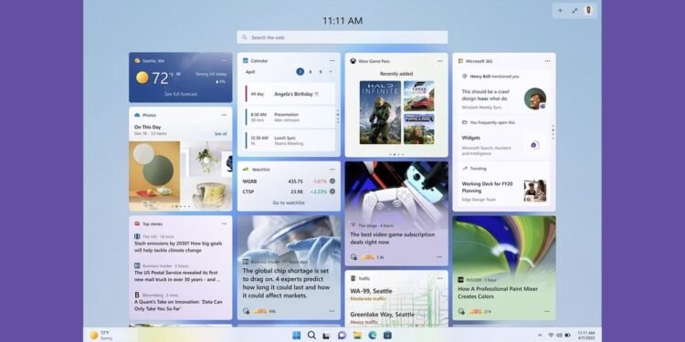Open the Slash emissions by 2030 story
The image size is (685, 342).
[179, 247]
